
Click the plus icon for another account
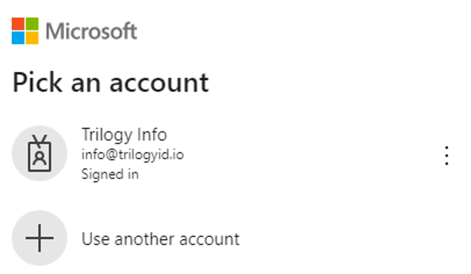pyautogui.click(x=40, y=238)
